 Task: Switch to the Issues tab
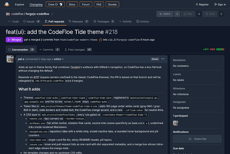(32, 22)
